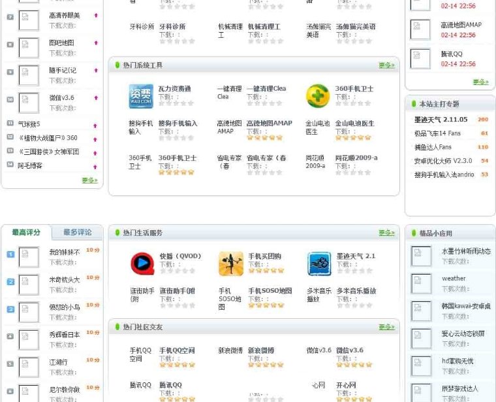This screenshot has width=496, height=402.
Task: Switch to the 最多评论 tab
Action: (x=78, y=232)
